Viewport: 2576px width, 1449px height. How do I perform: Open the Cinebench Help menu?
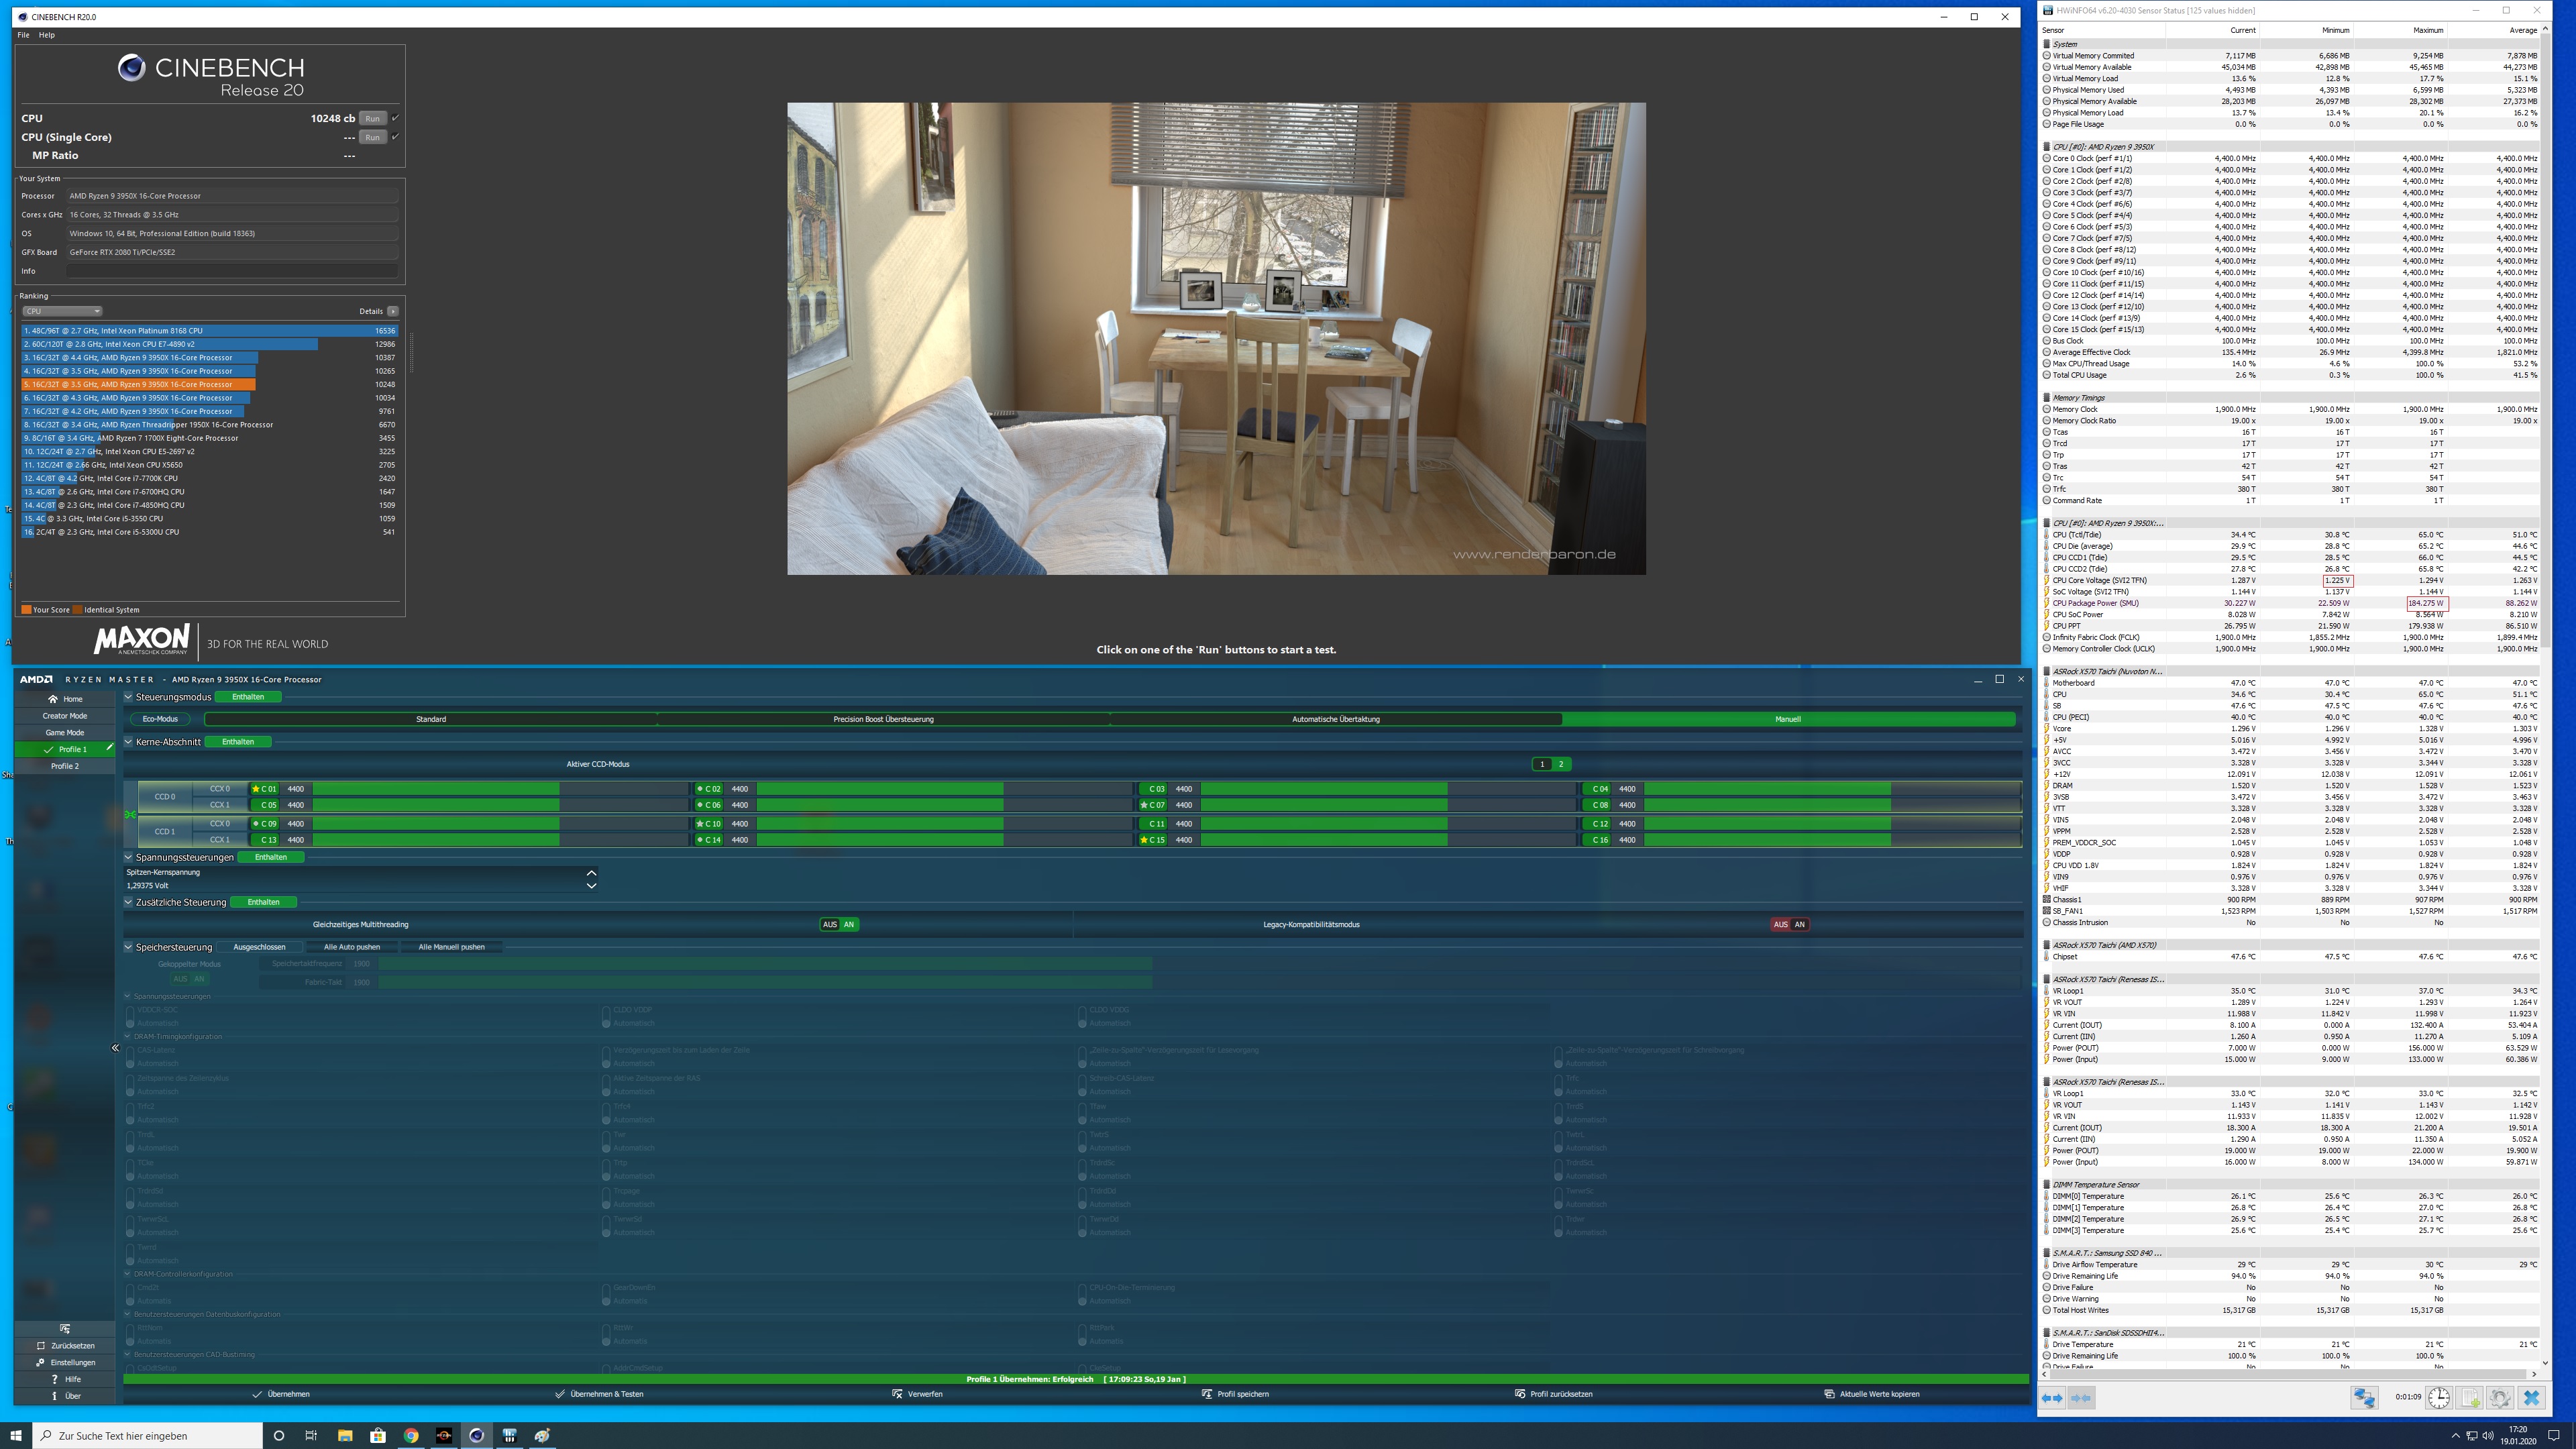tap(47, 35)
